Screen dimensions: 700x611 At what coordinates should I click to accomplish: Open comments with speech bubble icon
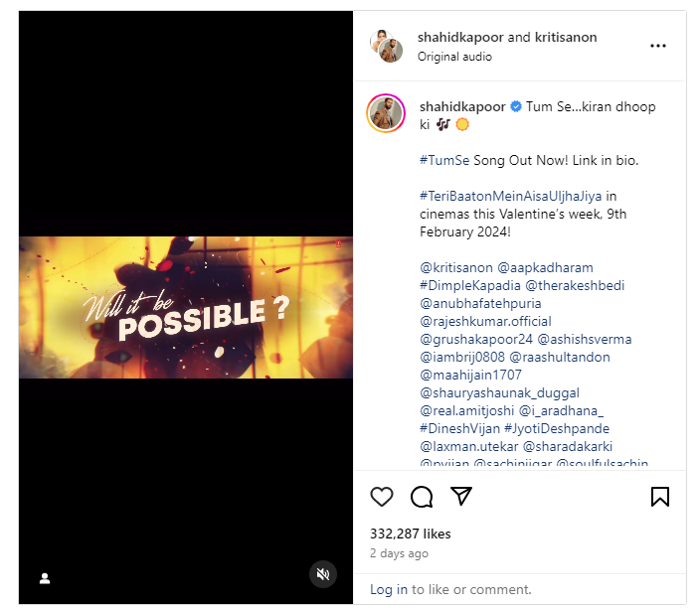pyautogui.click(x=422, y=496)
